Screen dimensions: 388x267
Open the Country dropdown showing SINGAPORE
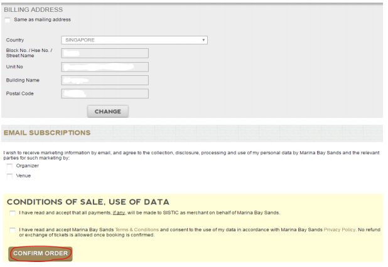coord(134,40)
